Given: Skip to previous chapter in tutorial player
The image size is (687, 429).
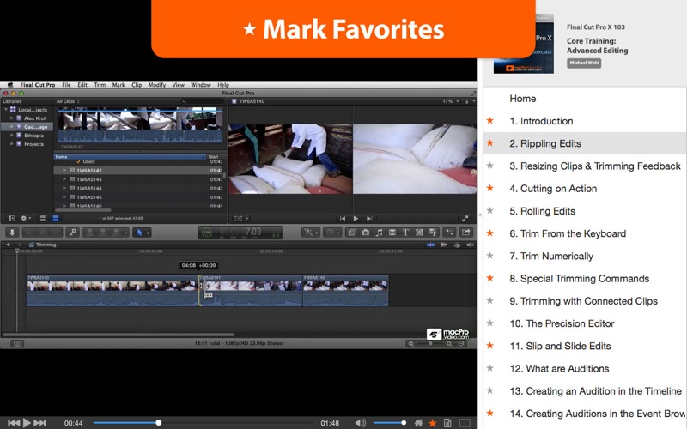Looking at the screenshot, I should coord(14,423).
